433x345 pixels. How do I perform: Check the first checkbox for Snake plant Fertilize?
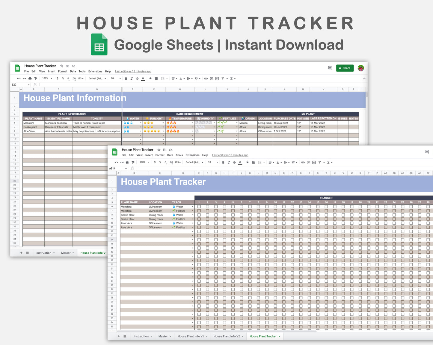point(199,219)
